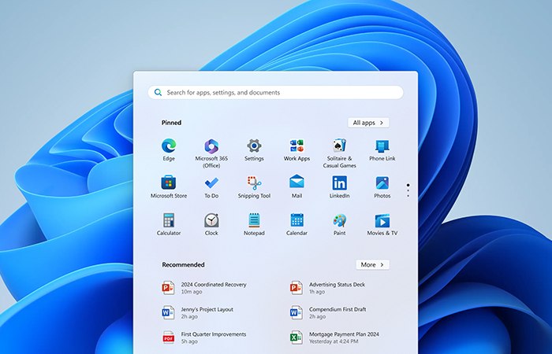Open the Settings app

coord(254,150)
